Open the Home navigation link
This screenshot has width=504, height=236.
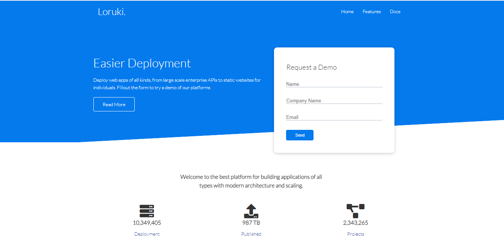click(347, 12)
